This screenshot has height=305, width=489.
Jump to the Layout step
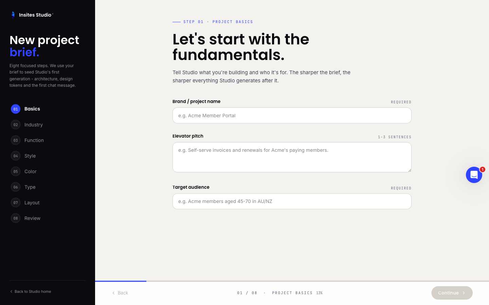click(48, 203)
